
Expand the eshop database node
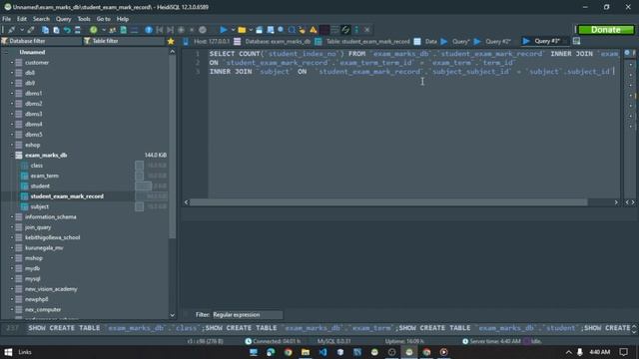point(12,145)
